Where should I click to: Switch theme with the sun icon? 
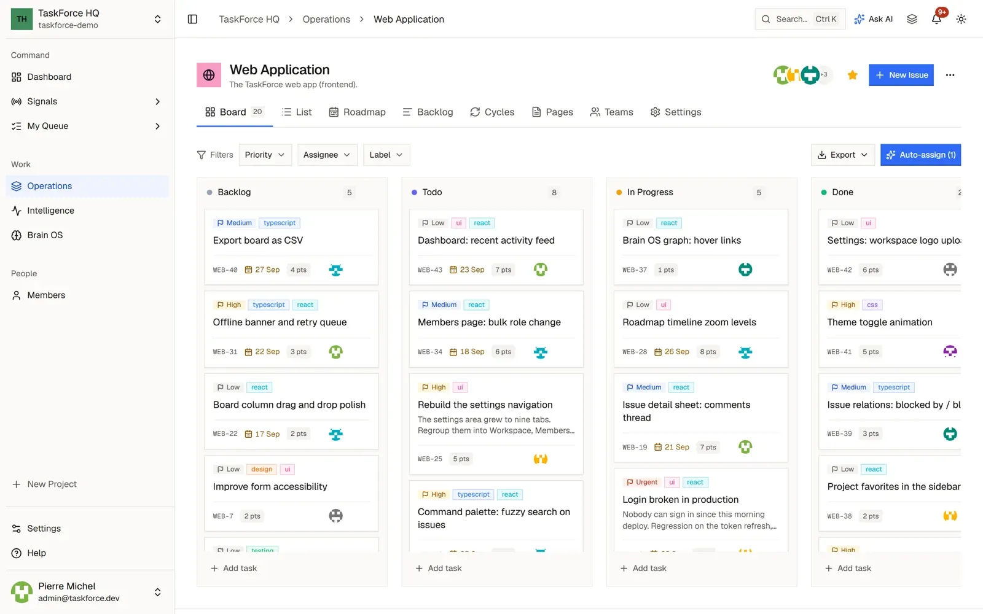[x=961, y=19]
